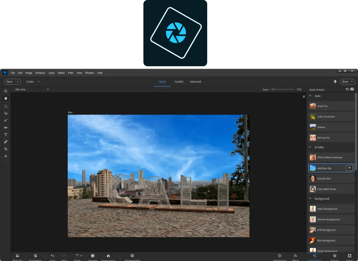Apply B/W Background action
Screen dimensions: 358x261
(x=331, y=230)
